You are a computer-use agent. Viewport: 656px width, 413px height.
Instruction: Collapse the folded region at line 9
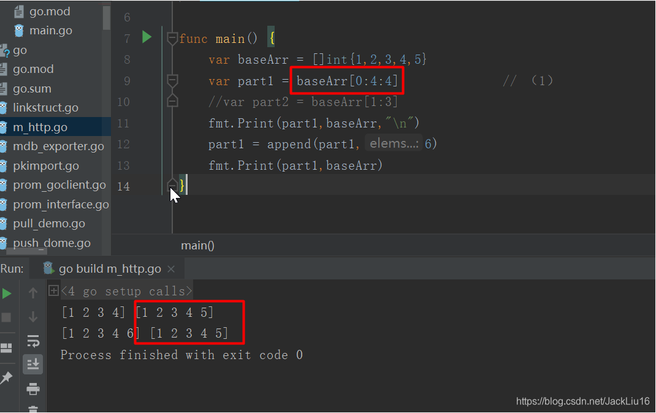coord(172,80)
